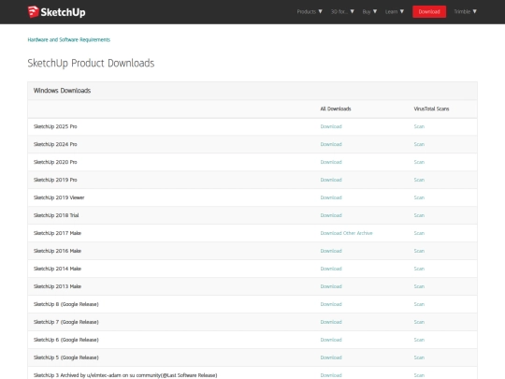Viewport: 505px width, 379px height.
Task: Download SketchUp 2014 Make
Action: [x=331, y=269]
